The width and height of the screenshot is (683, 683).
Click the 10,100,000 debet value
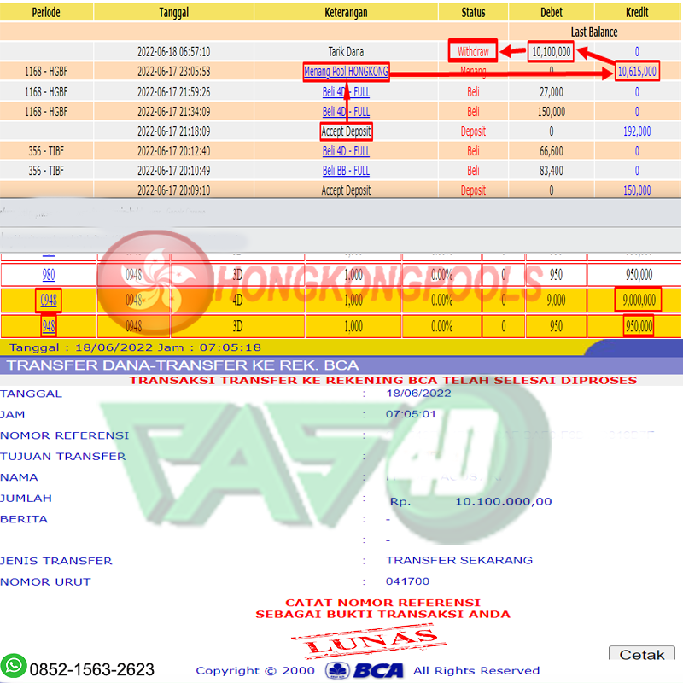(551, 52)
